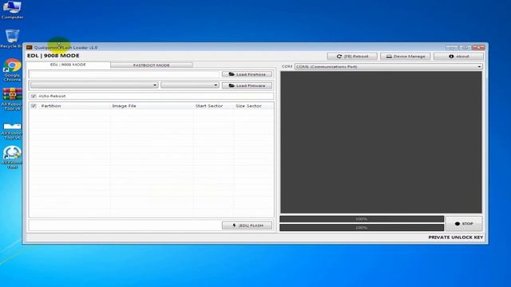Open the Computer desktop icon
This screenshot has height=287, width=511.
pyautogui.click(x=12, y=10)
